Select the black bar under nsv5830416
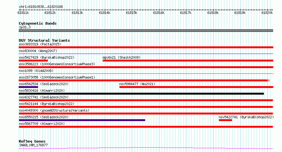The image size is (282, 152). coord(141,94)
